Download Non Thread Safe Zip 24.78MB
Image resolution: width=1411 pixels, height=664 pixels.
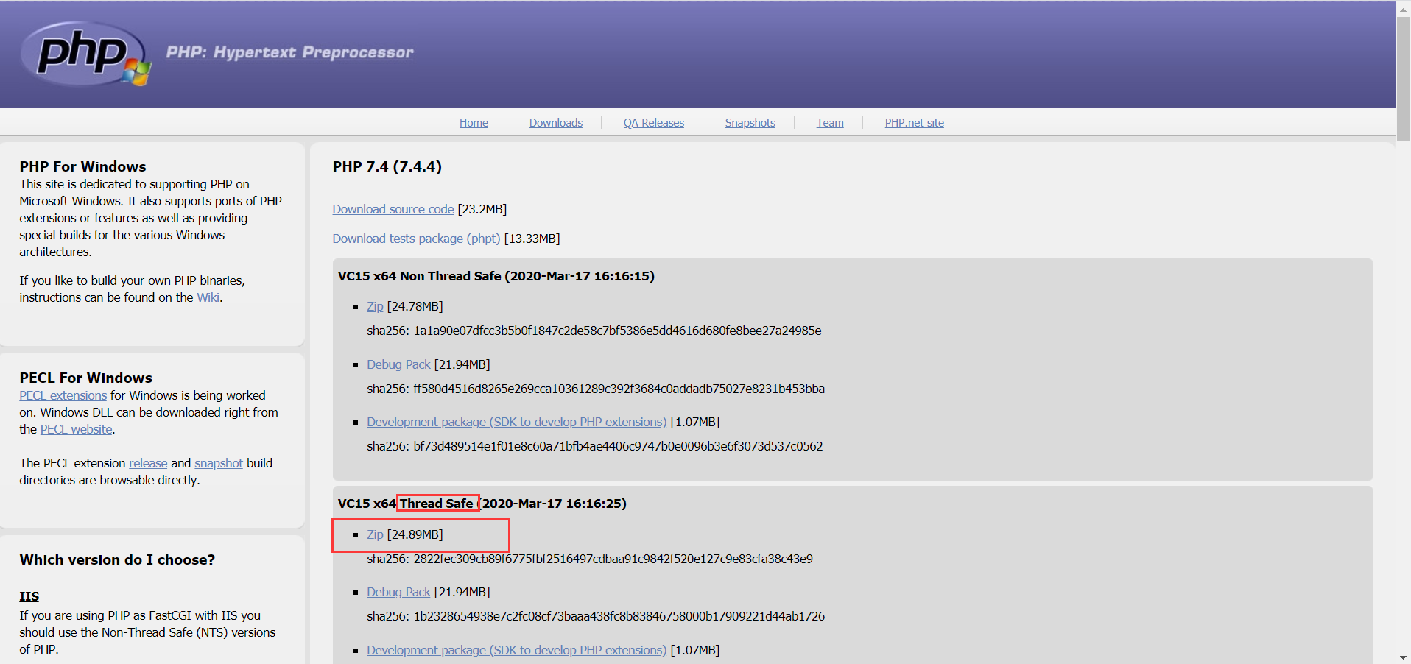click(x=375, y=306)
